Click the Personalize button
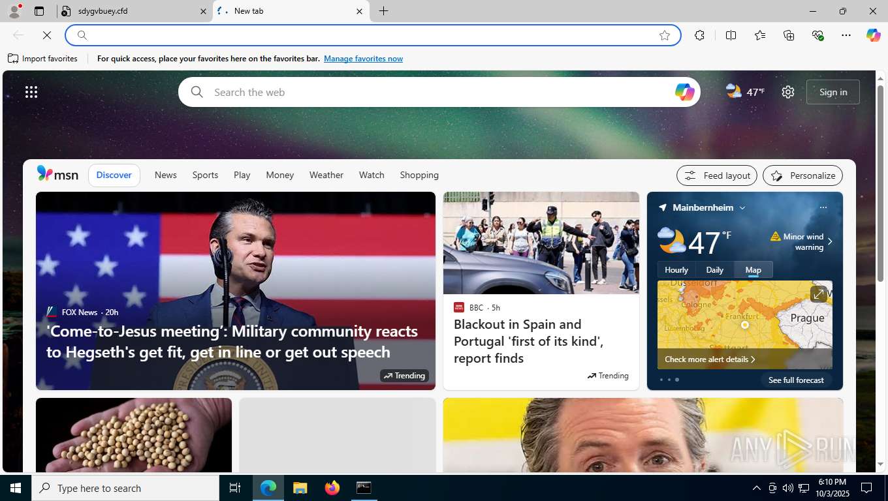This screenshot has width=888, height=501. 803,175
